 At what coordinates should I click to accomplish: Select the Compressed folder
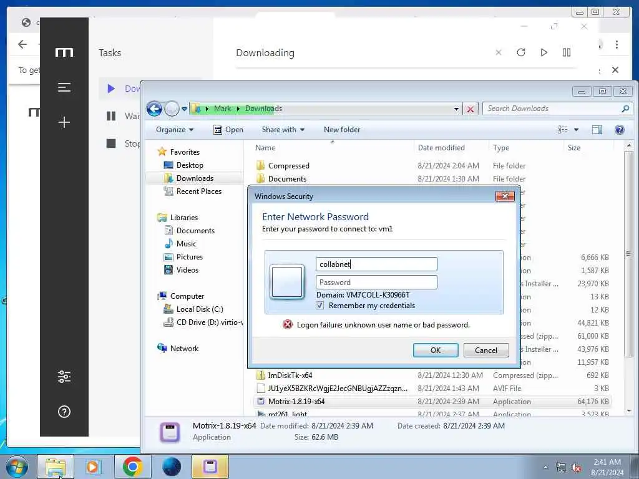[288, 166]
